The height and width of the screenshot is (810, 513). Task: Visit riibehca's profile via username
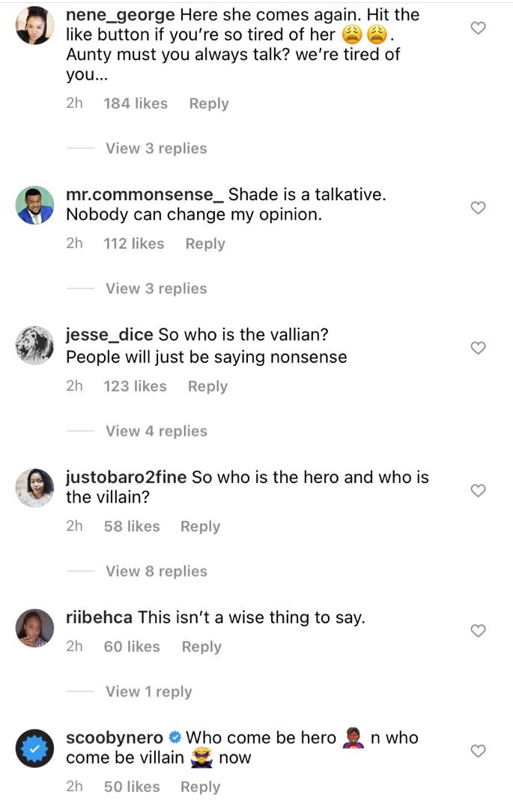99,618
